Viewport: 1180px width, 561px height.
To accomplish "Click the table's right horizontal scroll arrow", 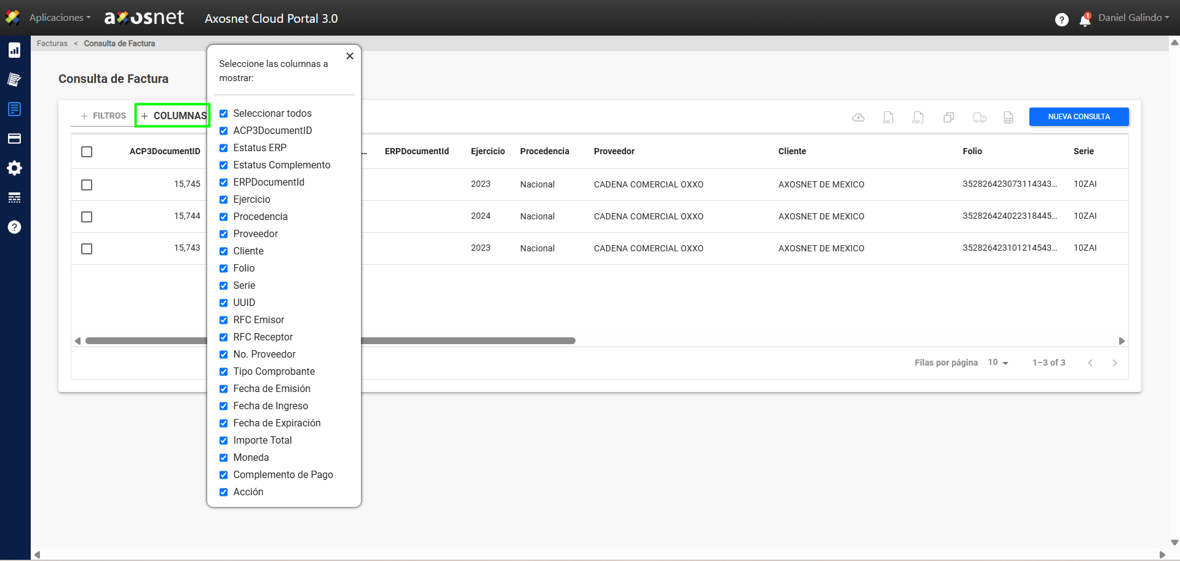I will [1122, 341].
